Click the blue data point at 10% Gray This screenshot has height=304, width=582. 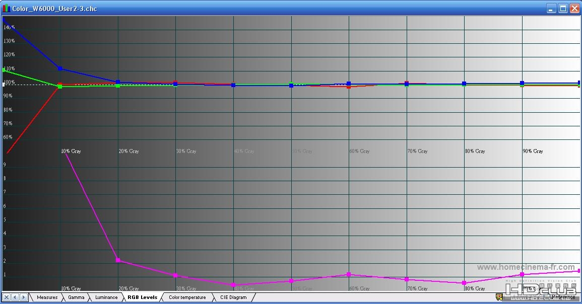click(x=60, y=68)
